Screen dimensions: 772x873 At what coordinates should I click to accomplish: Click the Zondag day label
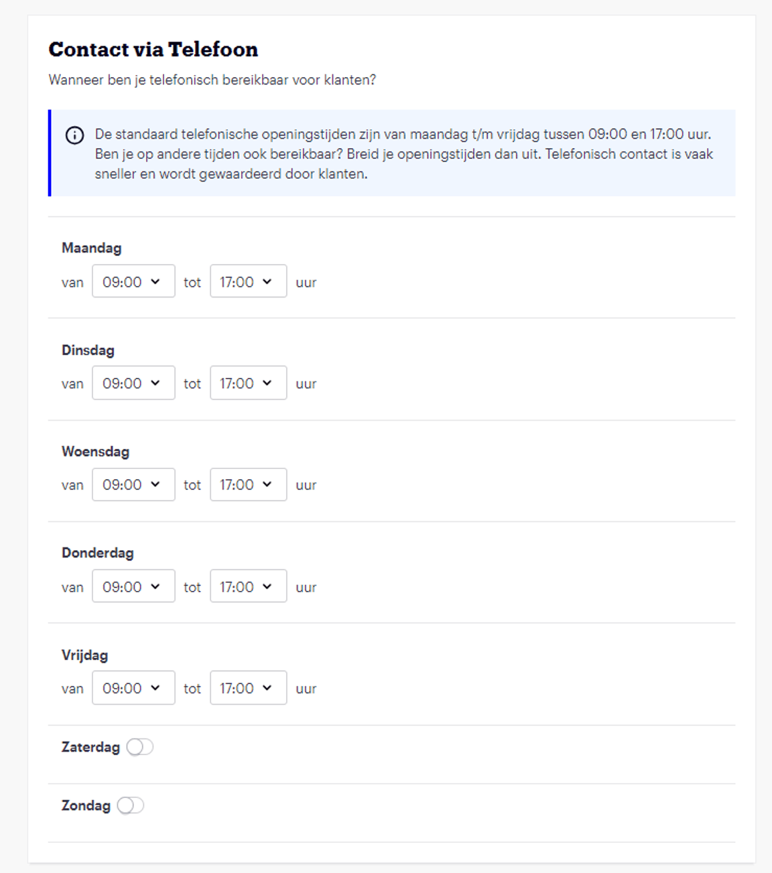point(86,805)
